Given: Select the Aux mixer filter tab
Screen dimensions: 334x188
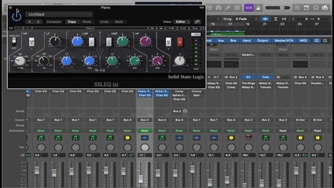Looking at the screenshot, I should coord(221,41).
